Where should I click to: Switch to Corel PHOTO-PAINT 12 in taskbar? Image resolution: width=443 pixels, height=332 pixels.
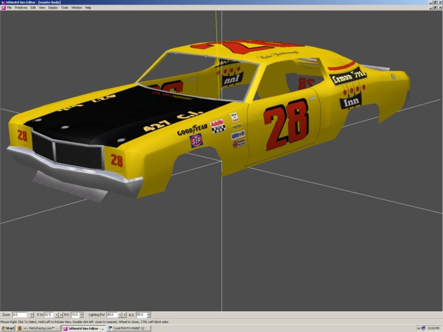tap(128, 328)
